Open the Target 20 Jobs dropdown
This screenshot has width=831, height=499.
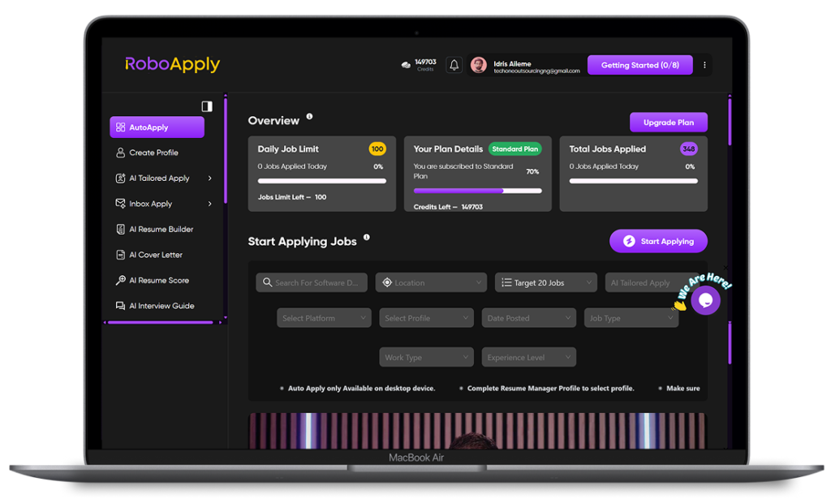click(545, 282)
